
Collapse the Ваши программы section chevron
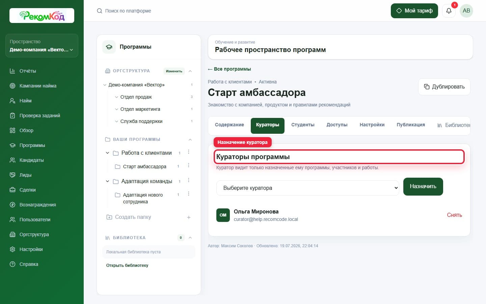pos(190,140)
